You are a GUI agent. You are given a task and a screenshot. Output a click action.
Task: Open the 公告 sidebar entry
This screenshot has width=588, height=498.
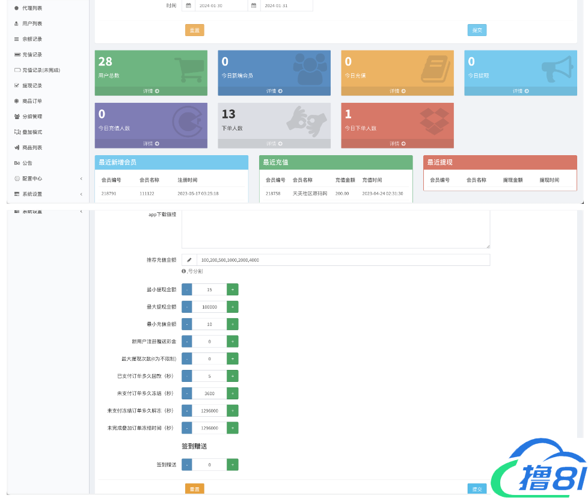(x=27, y=163)
